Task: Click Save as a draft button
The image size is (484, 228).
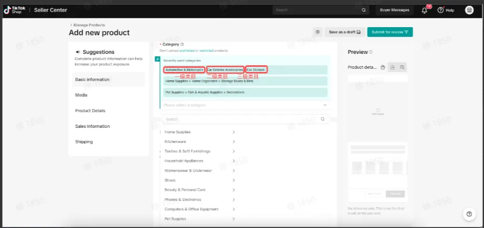Action: (345, 32)
